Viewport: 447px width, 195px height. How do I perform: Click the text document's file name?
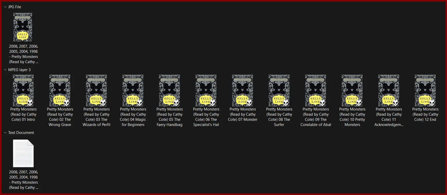click(x=23, y=180)
